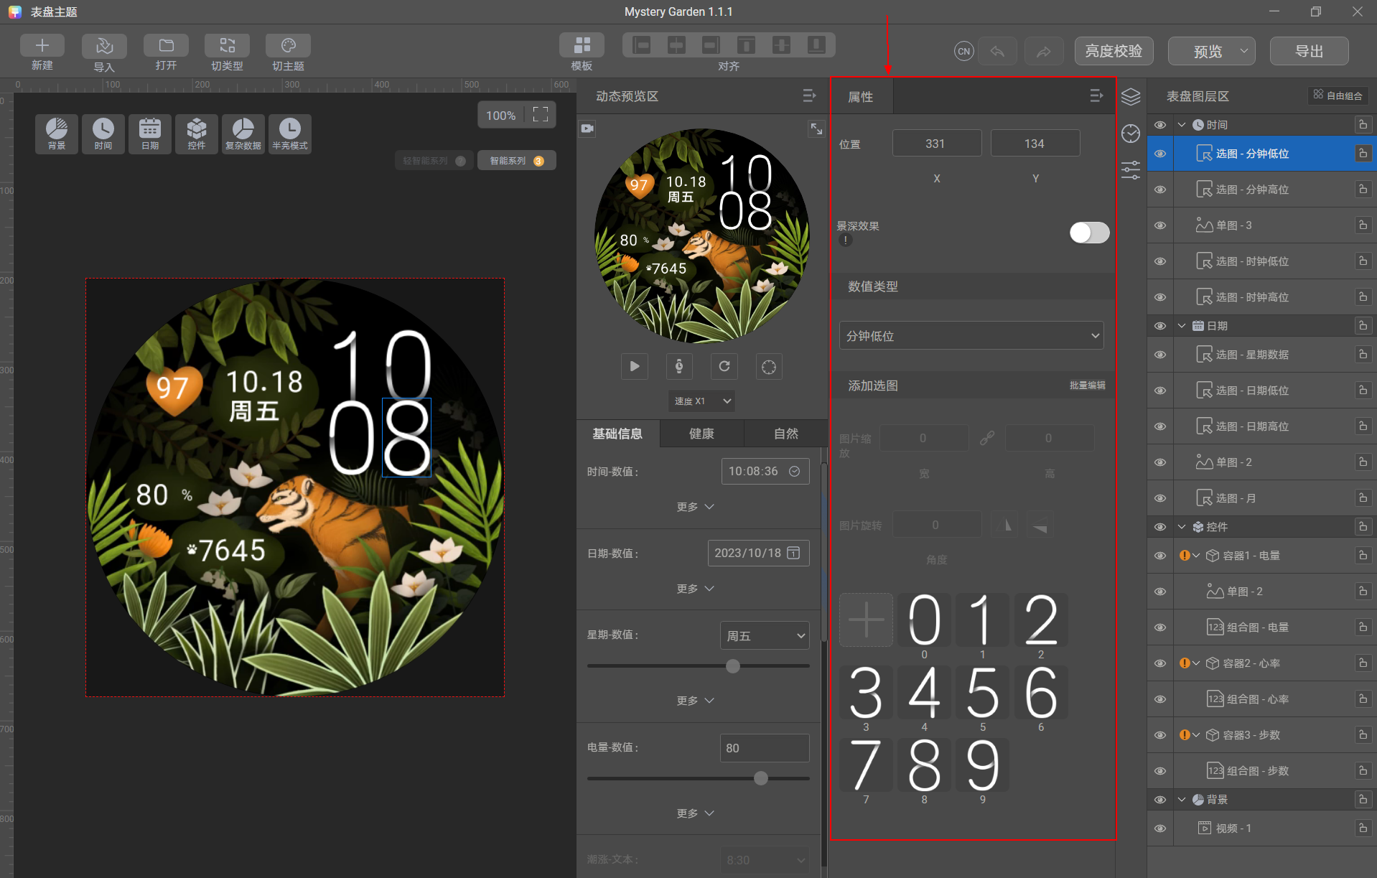Select the 新建 (New) tool
The height and width of the screenshot is (878, 1377).
coord(42,51)
